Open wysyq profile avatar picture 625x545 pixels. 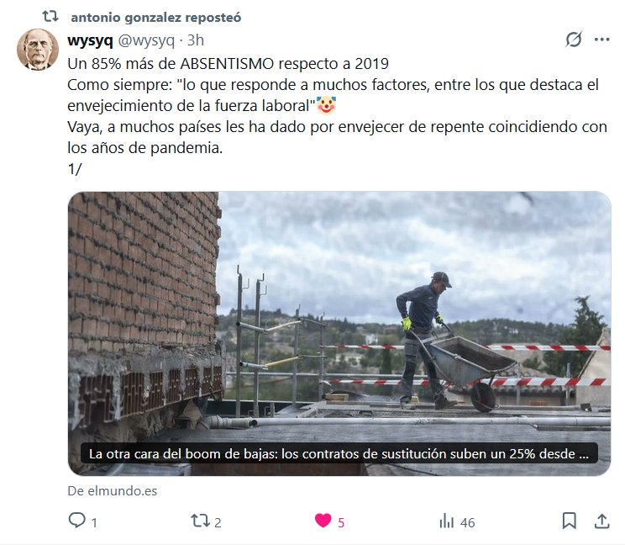tap(38, 50)
